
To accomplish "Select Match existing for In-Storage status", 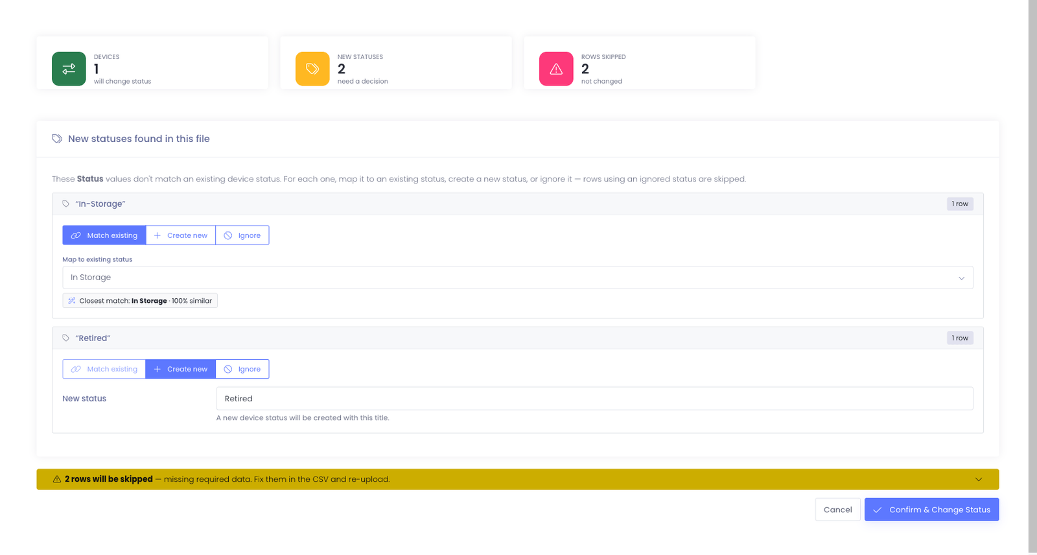I will pos(104,235).
